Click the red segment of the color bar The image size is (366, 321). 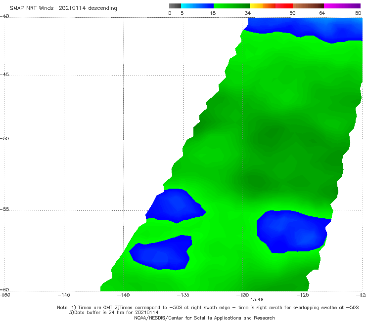tap(284, 6)
